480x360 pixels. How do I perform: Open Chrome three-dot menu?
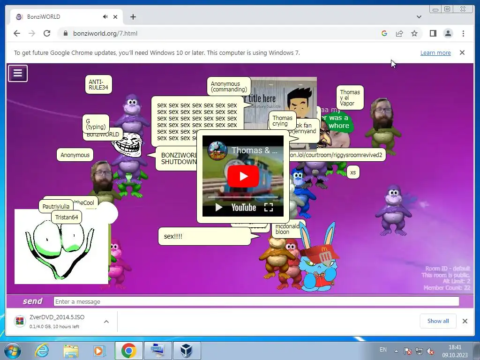(463, 33)
